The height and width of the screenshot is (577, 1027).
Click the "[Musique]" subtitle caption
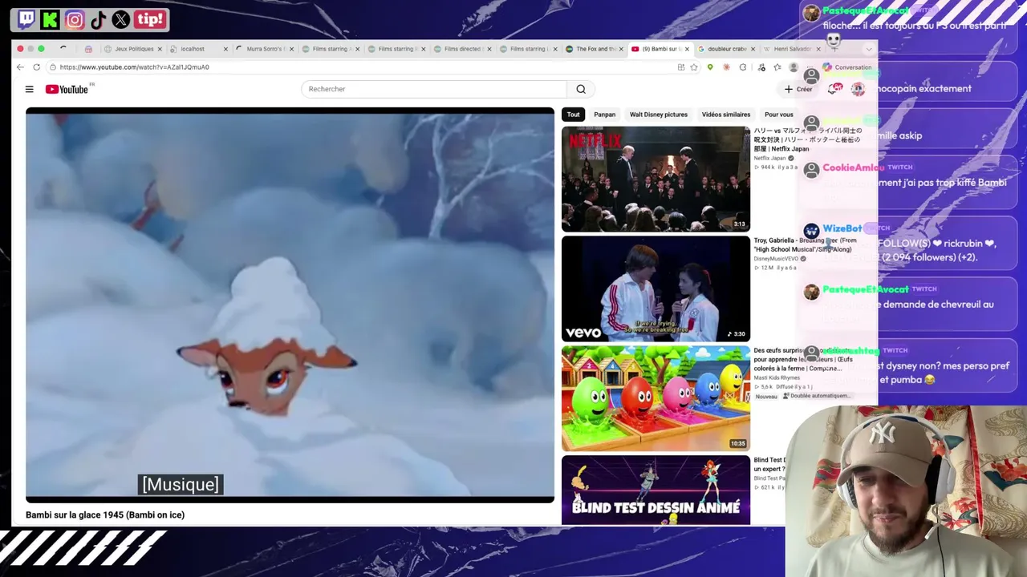180,484
